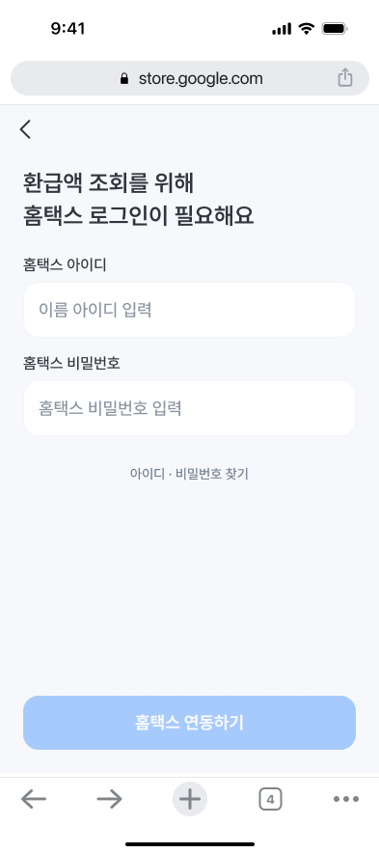The height and width of the screenshot is (853, 379).
Task: Focus the 홈택스 비밀번호 input field
Action: pos(189,408)
